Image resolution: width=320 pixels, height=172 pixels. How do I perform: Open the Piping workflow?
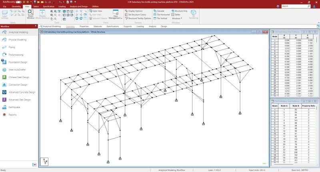[x=19, y=47]
